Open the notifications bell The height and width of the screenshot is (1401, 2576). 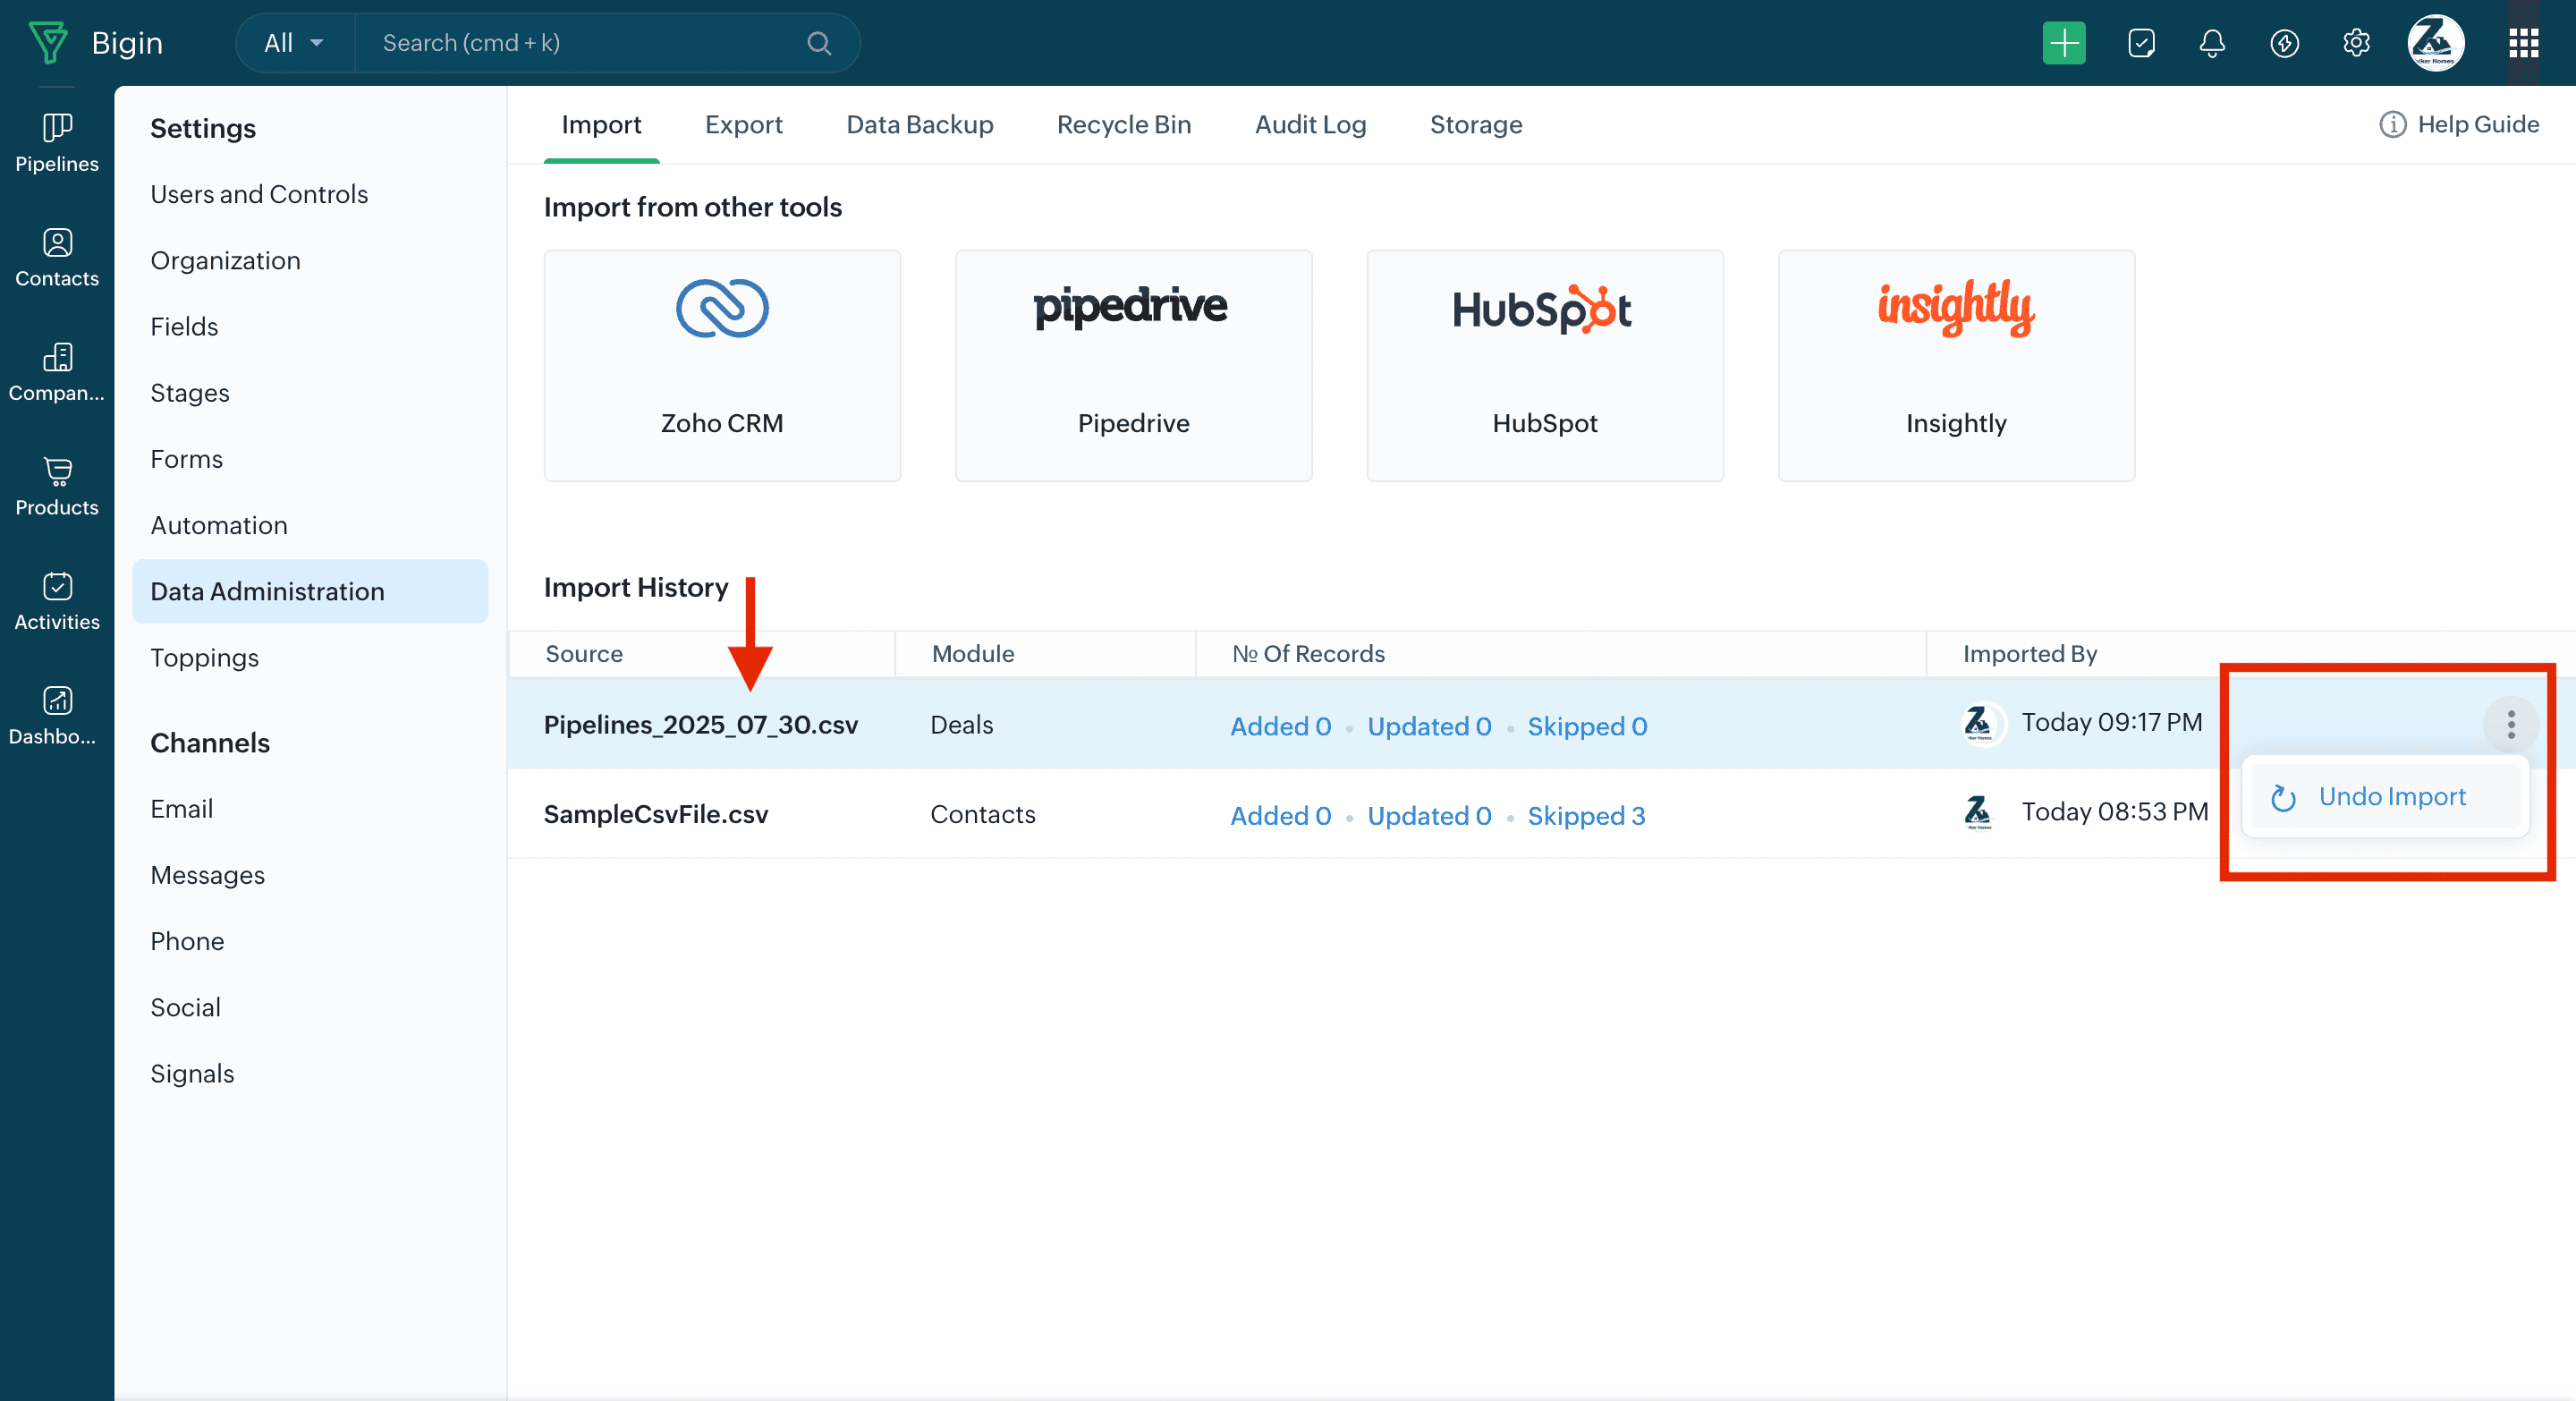pos(2212,43)
